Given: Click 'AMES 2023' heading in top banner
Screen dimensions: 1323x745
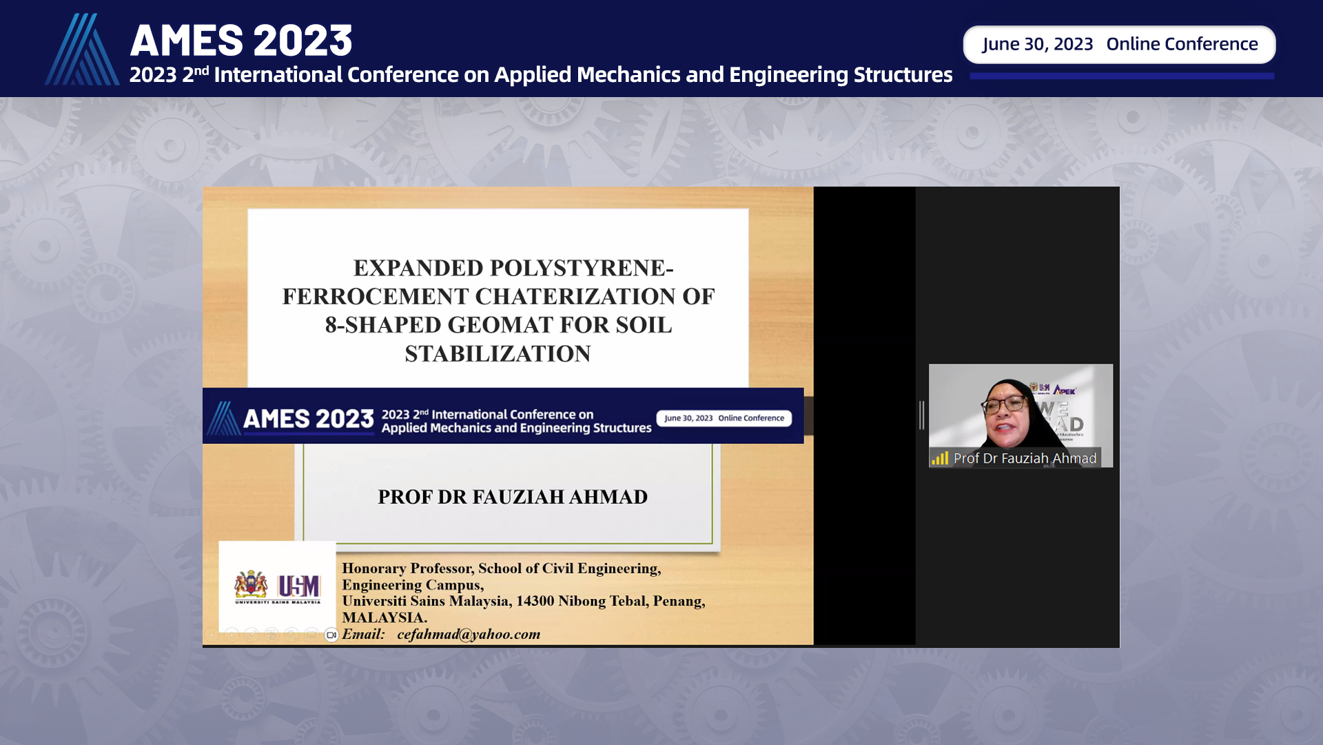Looking at the screenshot, I should pyautogui.click(x=241, y=40).
